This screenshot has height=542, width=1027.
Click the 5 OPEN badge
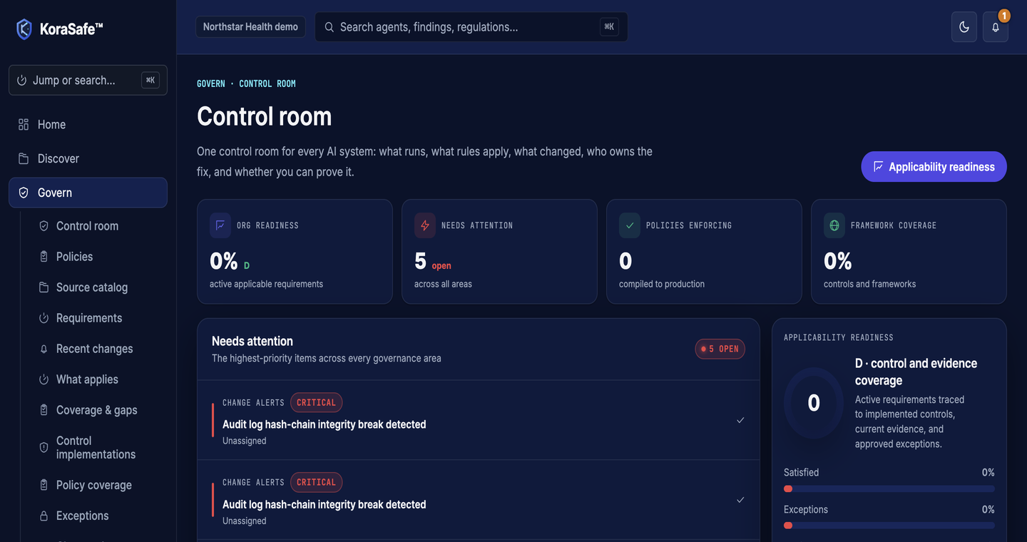pos(720,349)
